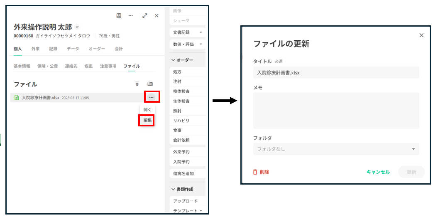Close the patient panel with X icon
The image size is (438, 217).
tap(157, 16)
